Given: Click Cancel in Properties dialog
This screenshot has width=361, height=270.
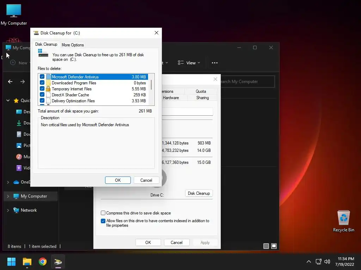Looking at the screenshot, I should 177,243.
